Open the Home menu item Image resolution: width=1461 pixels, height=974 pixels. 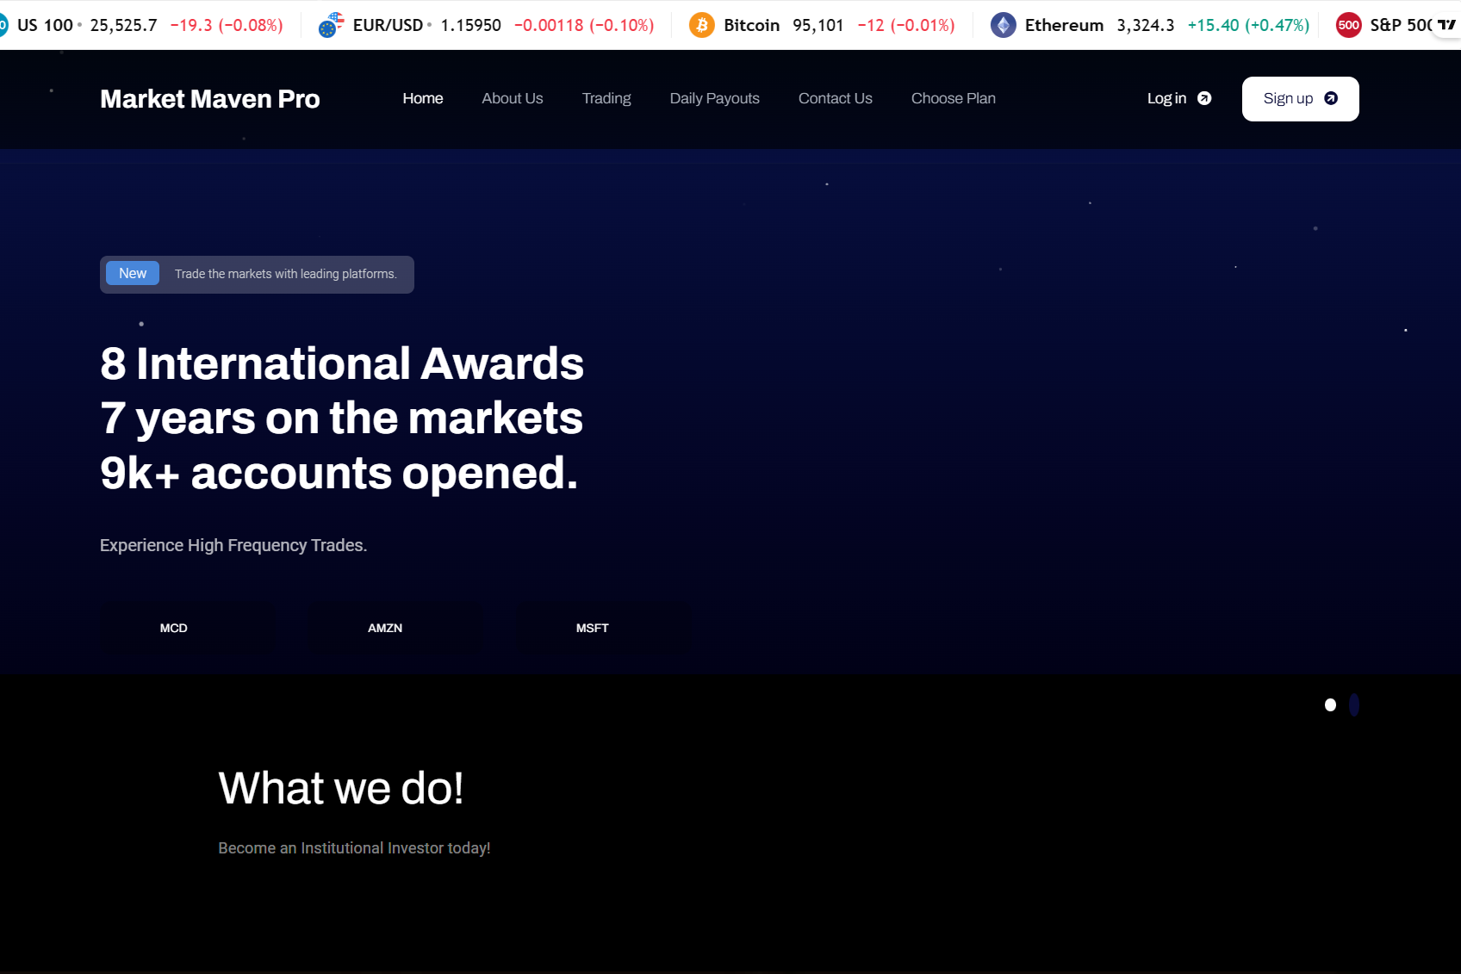(423, 98)
